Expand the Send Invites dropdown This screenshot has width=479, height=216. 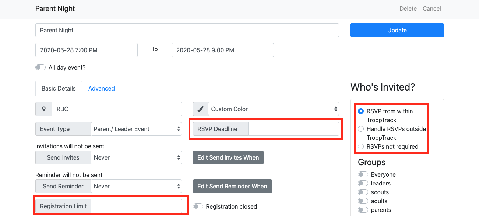point(136,157)
